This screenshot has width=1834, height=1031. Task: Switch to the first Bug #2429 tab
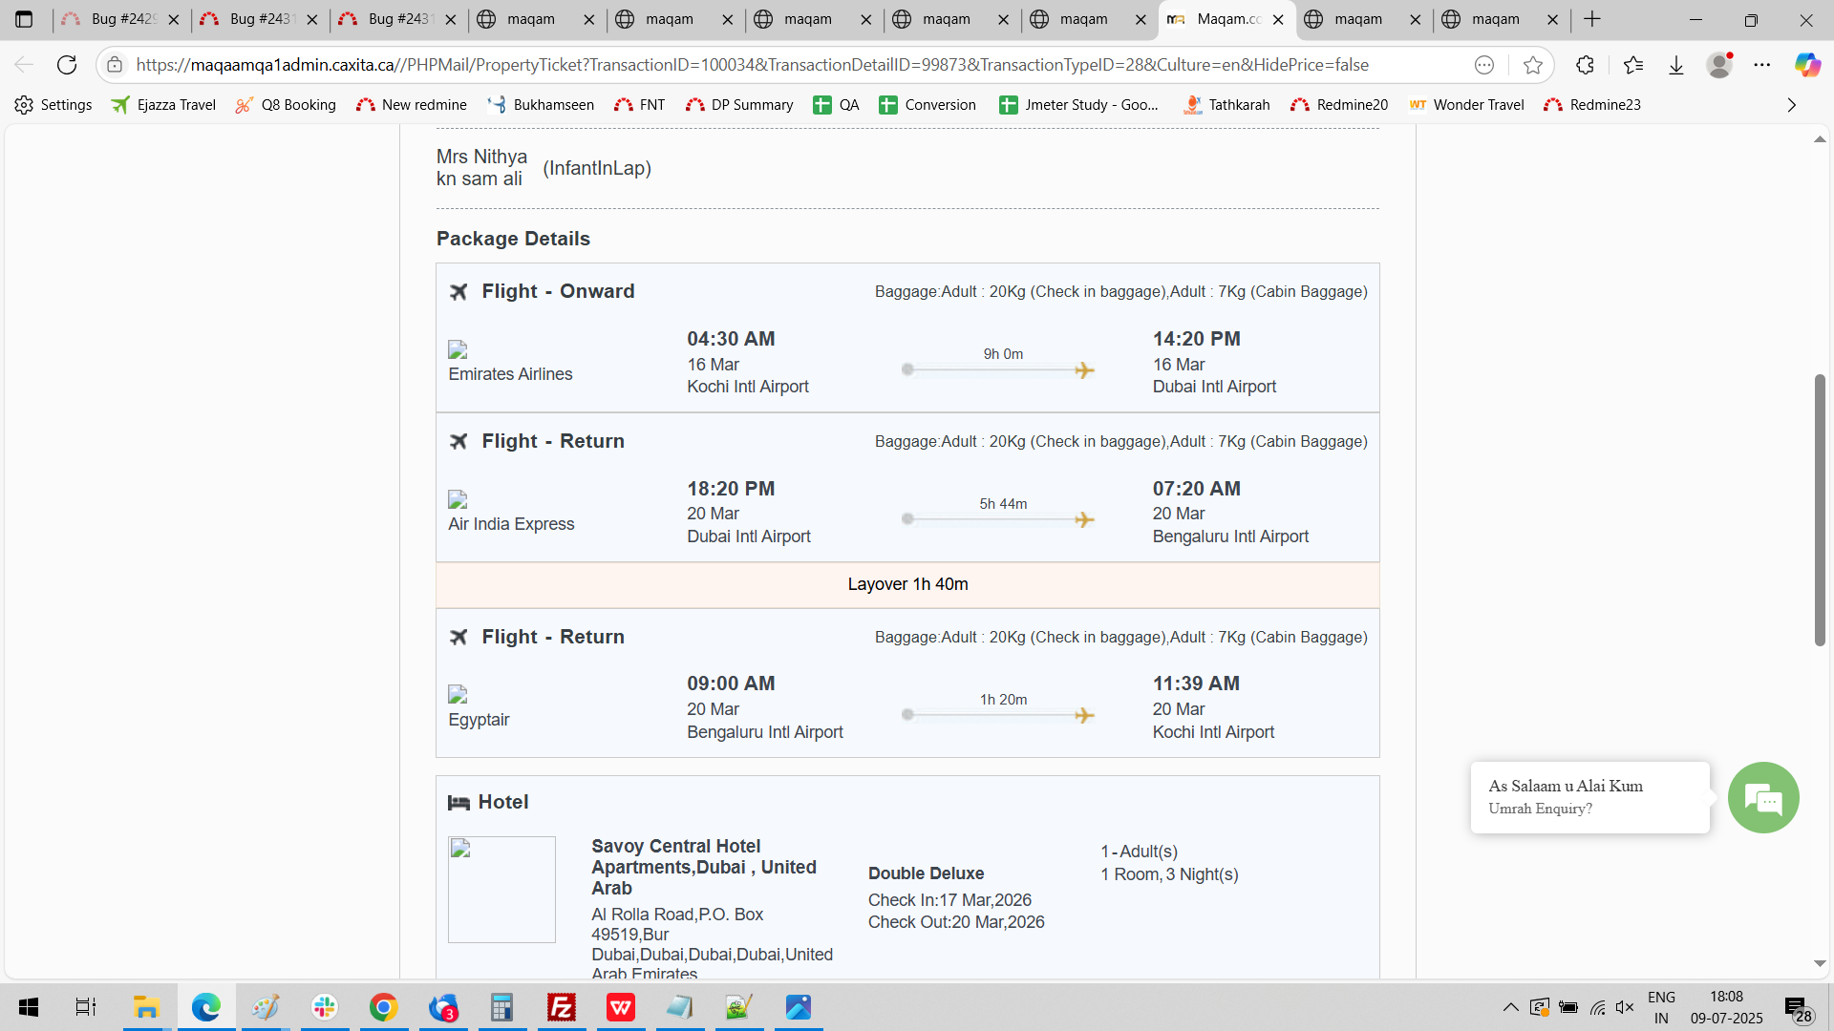[x=119, y=19]
